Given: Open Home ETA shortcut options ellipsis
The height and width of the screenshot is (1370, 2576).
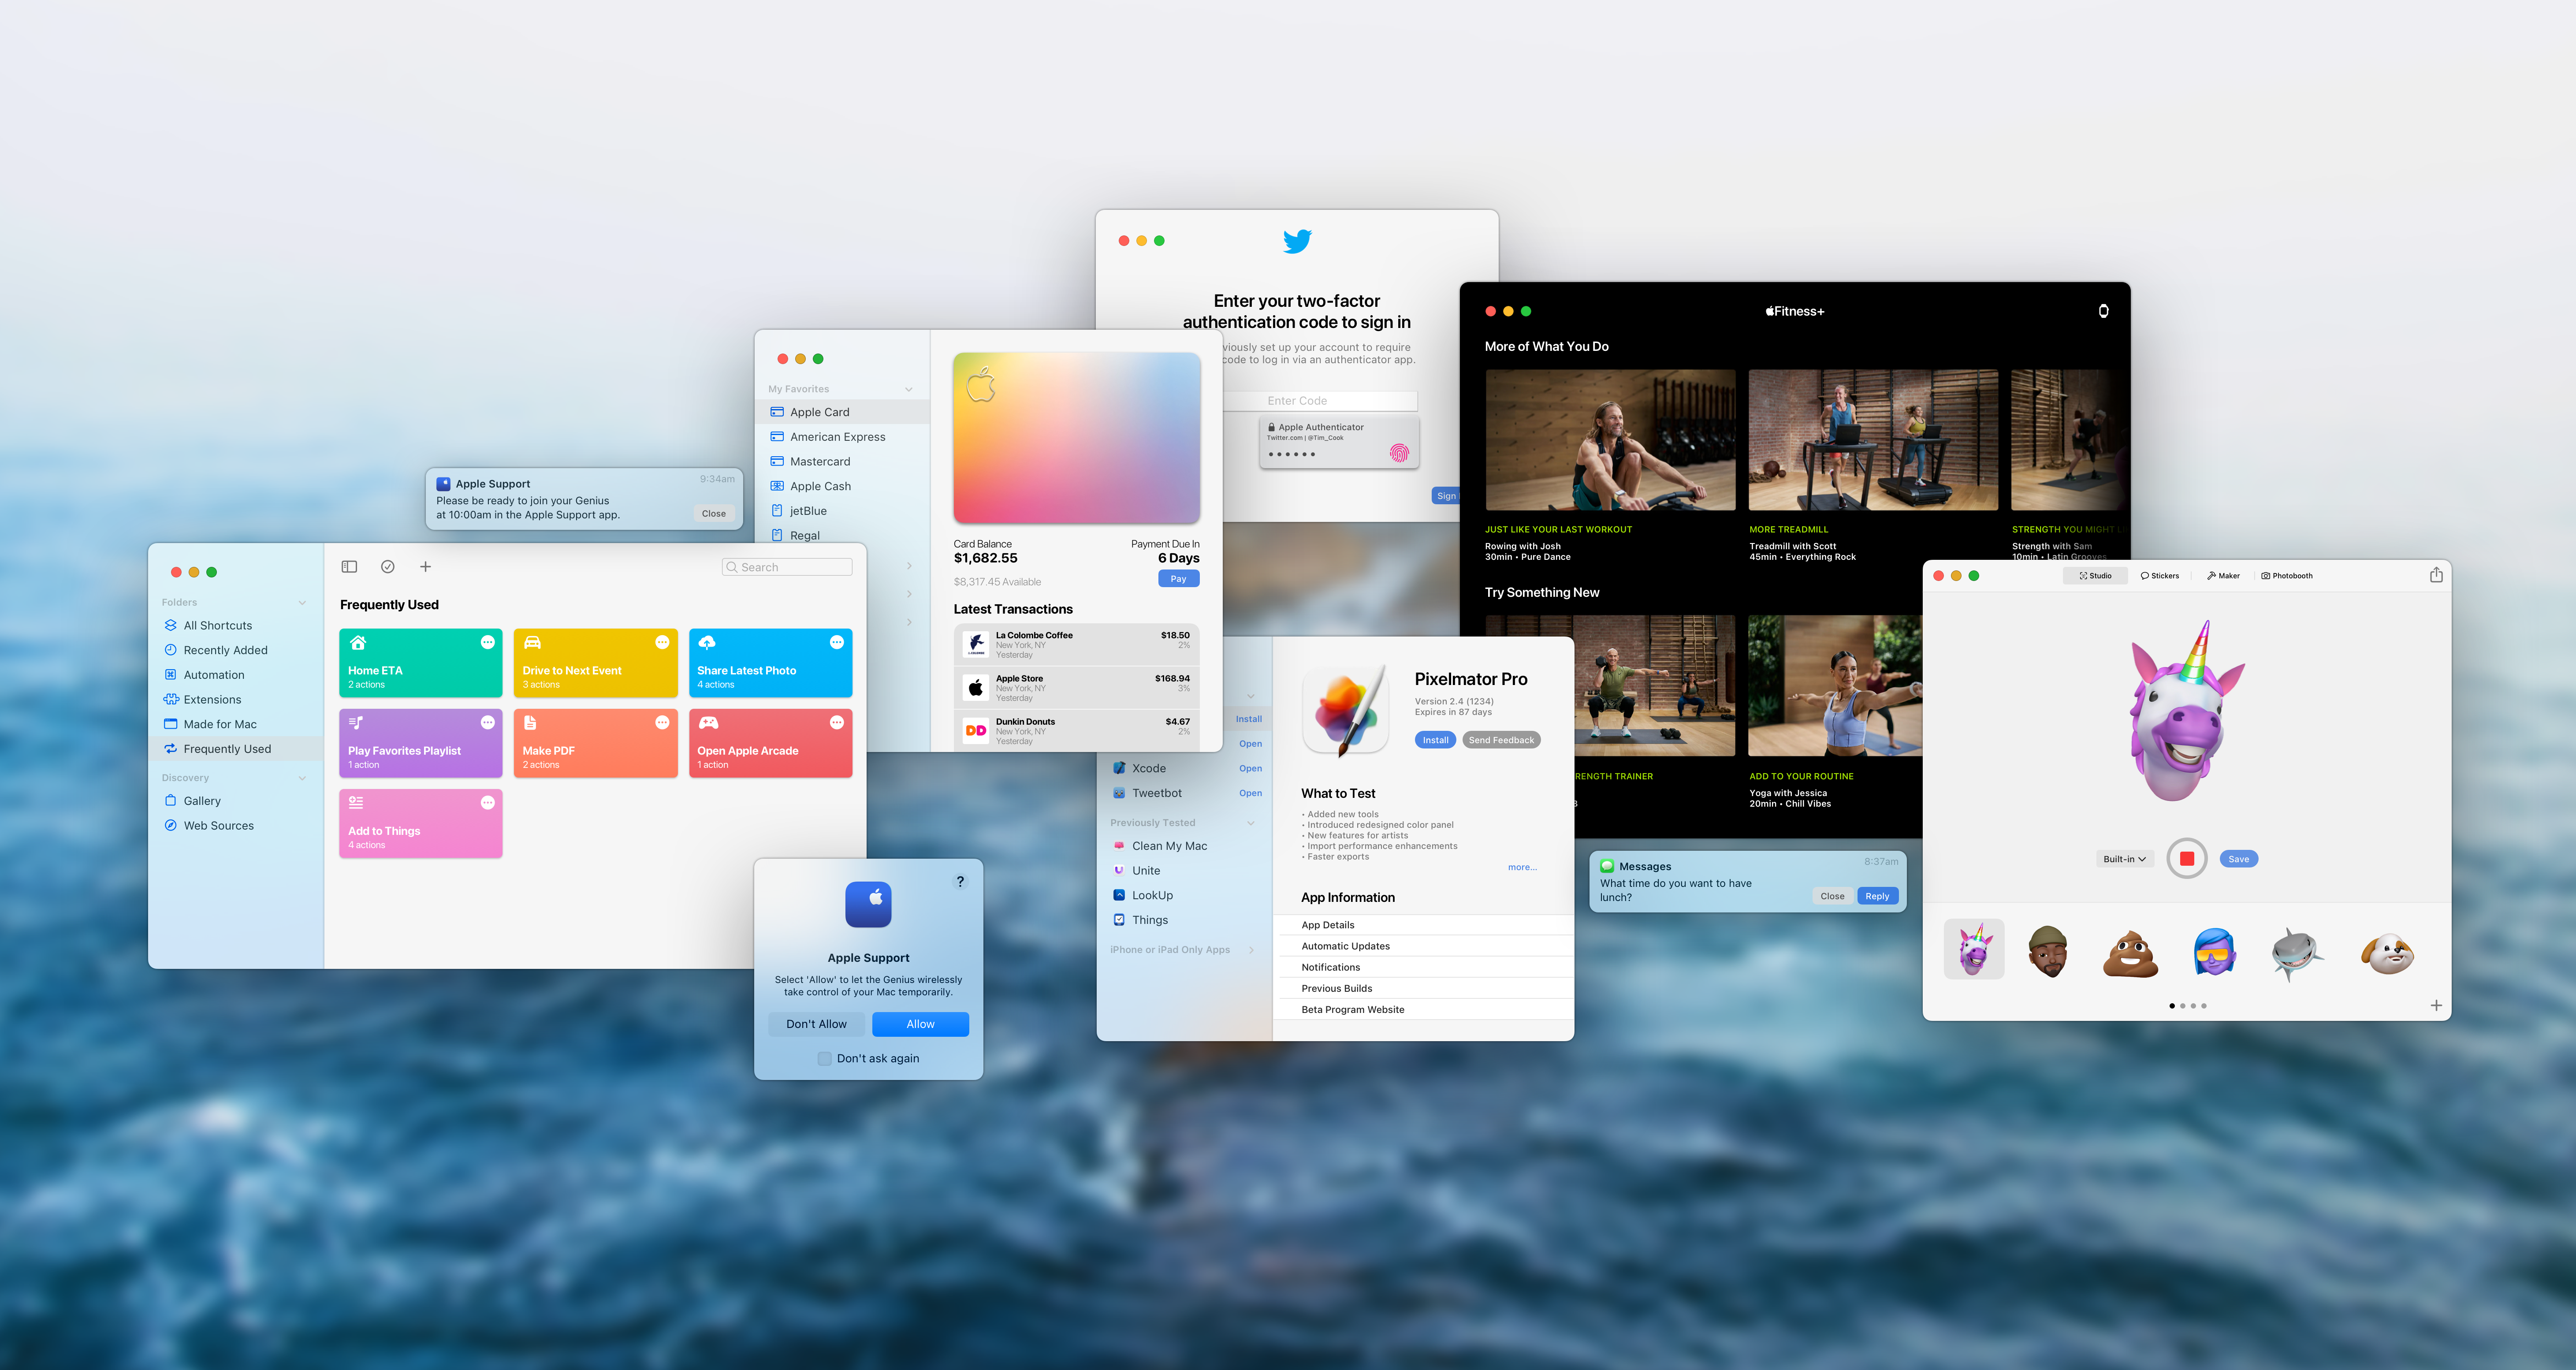Looking at the screenshot, I should click(488, 642).
